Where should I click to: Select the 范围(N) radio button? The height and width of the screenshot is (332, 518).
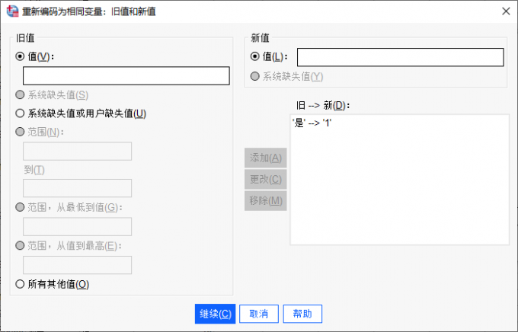(20, 132)
